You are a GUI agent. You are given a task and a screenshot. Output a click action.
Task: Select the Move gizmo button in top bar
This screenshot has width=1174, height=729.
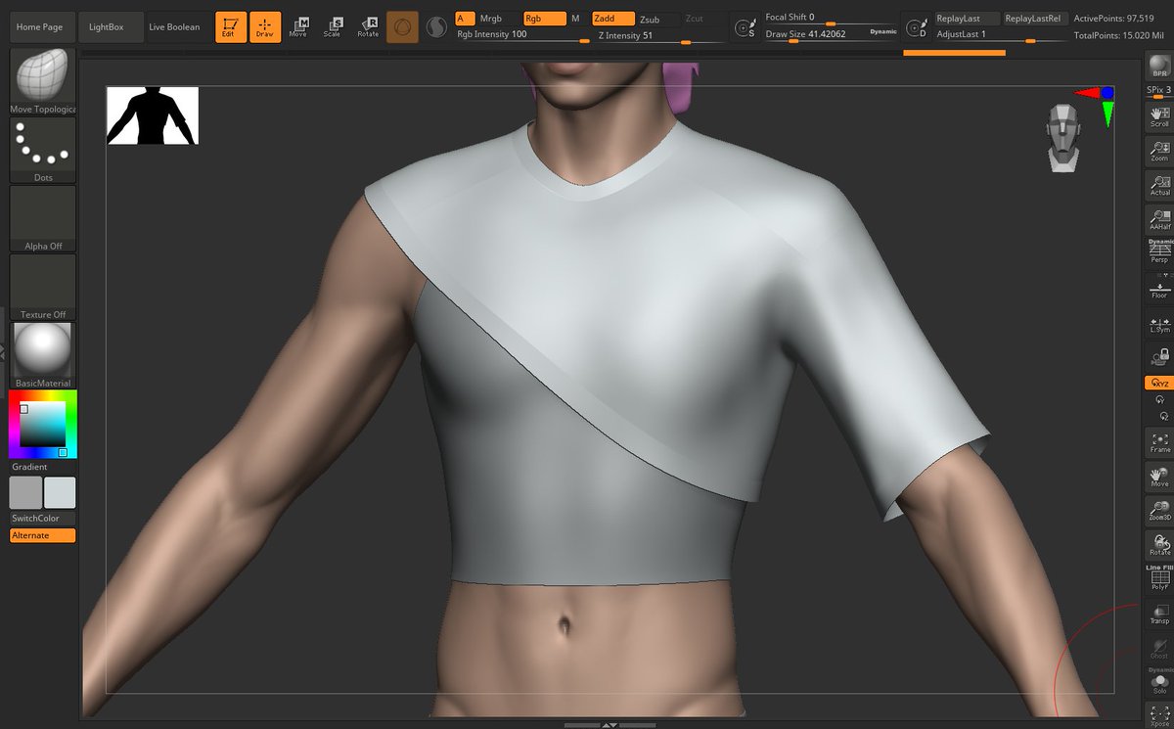pyautogui.click(x=298, y=26)
